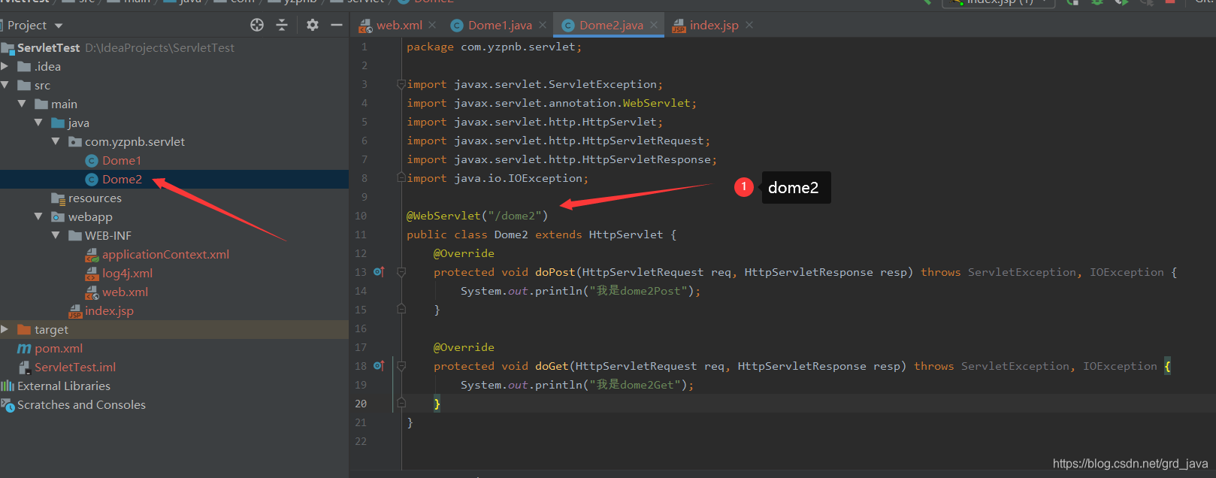The width and height of the screenshot is (1216, 478).
Task: Click package com.yzpnb.servlet statement
Action: [x=494, y=47]
